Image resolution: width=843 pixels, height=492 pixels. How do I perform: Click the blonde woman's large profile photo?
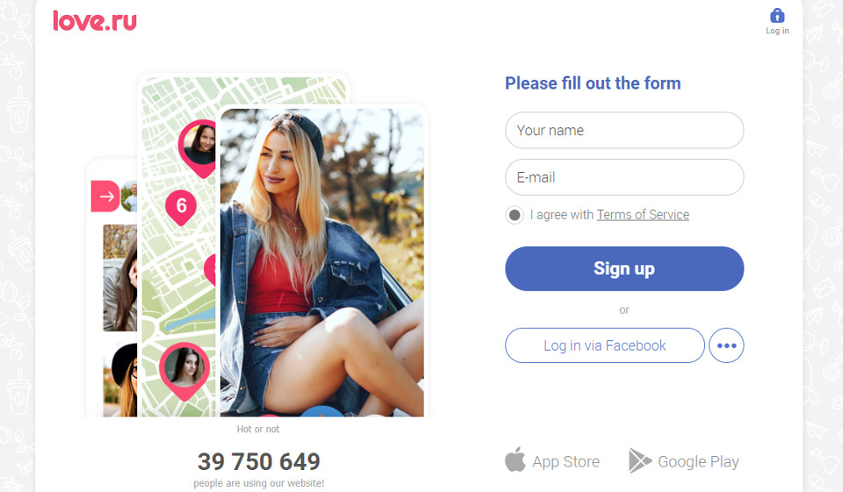pos(322,262)
